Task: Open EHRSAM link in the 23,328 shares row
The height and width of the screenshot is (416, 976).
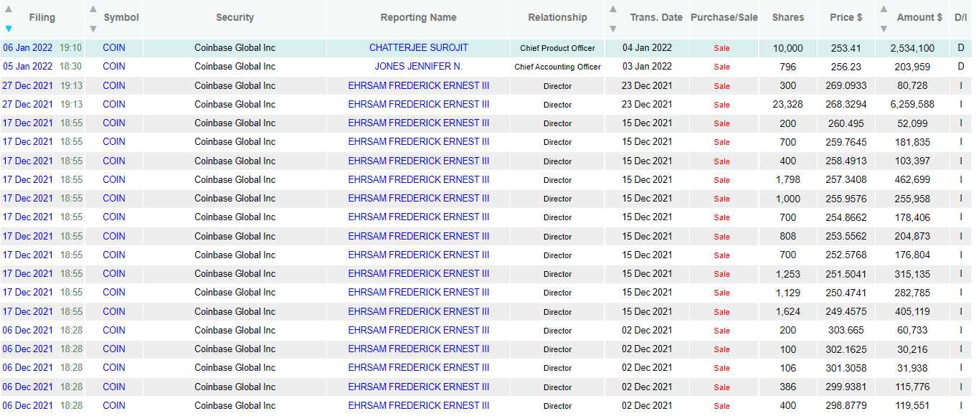Action: [419, 104]
